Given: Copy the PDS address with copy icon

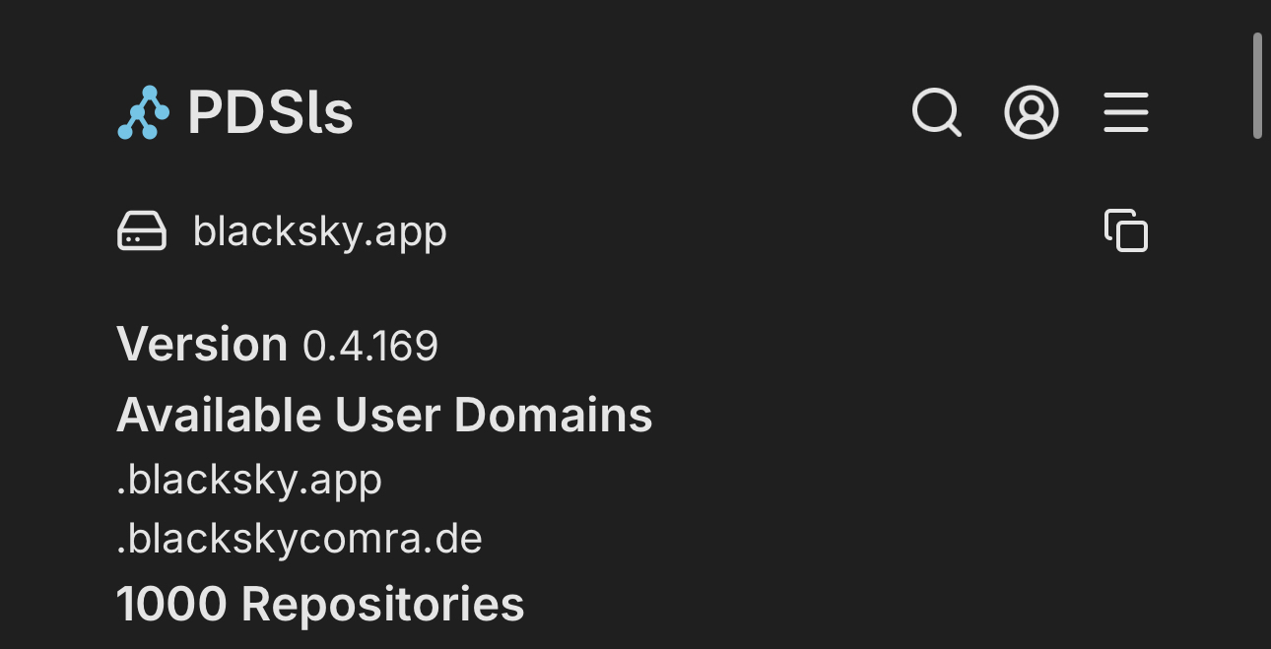Looking at the screenshot, I should coord(1125,231).
